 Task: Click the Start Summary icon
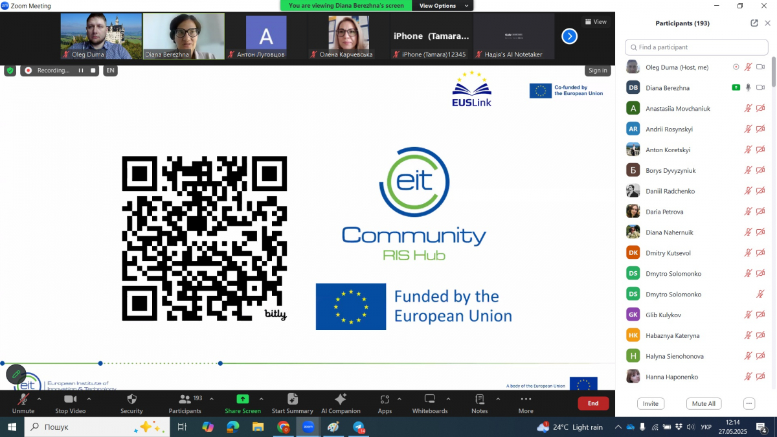coord(292,399)
